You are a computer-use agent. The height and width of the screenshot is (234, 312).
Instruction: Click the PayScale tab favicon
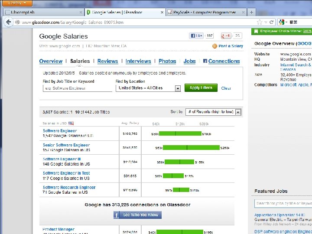click(170, 12)
